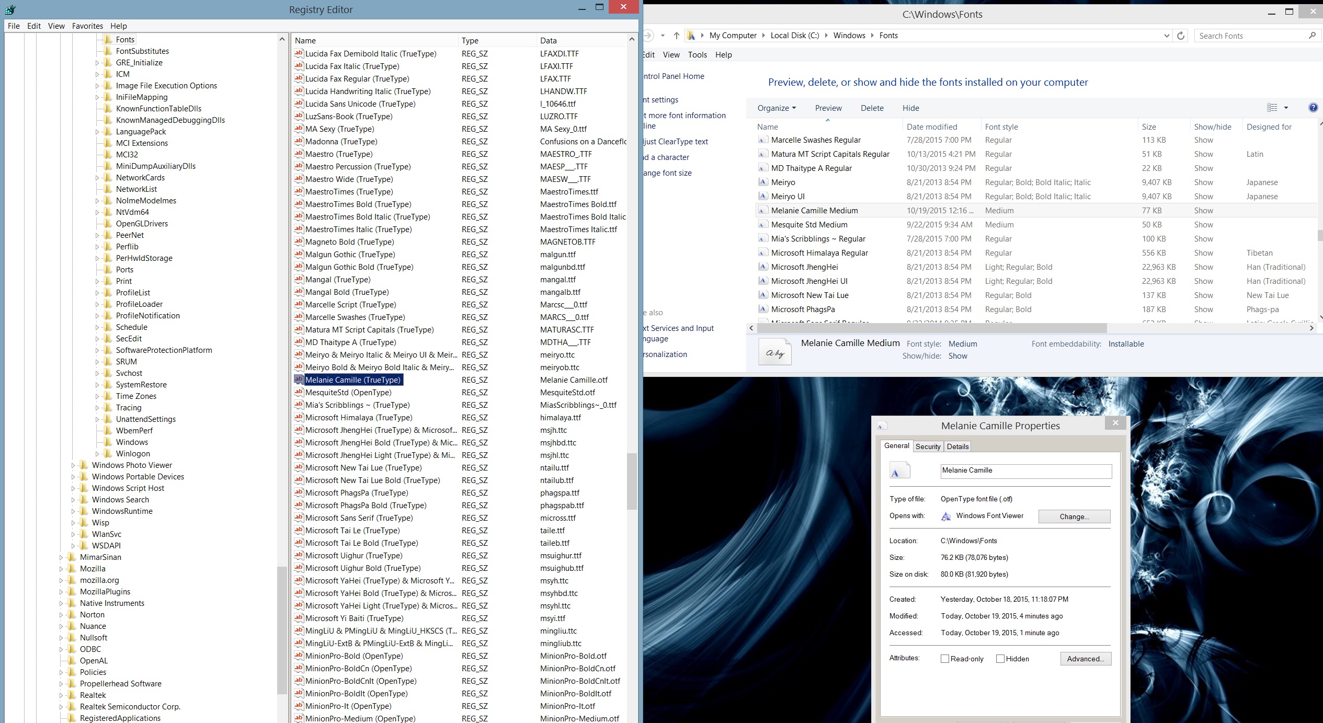Select the Fonts key folder icon in registry tree
This screenshot has width=1323, height=723.
[108, 40]
